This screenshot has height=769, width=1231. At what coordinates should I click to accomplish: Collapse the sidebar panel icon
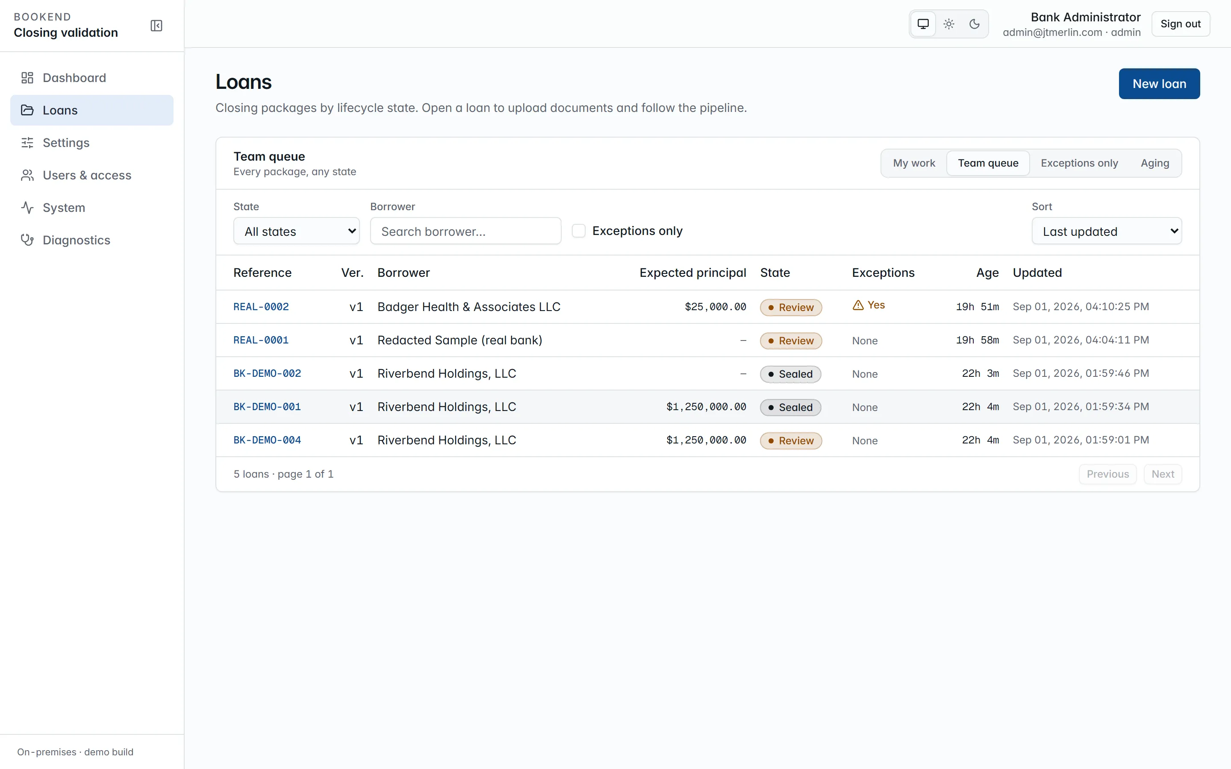[x=156, y=26]
